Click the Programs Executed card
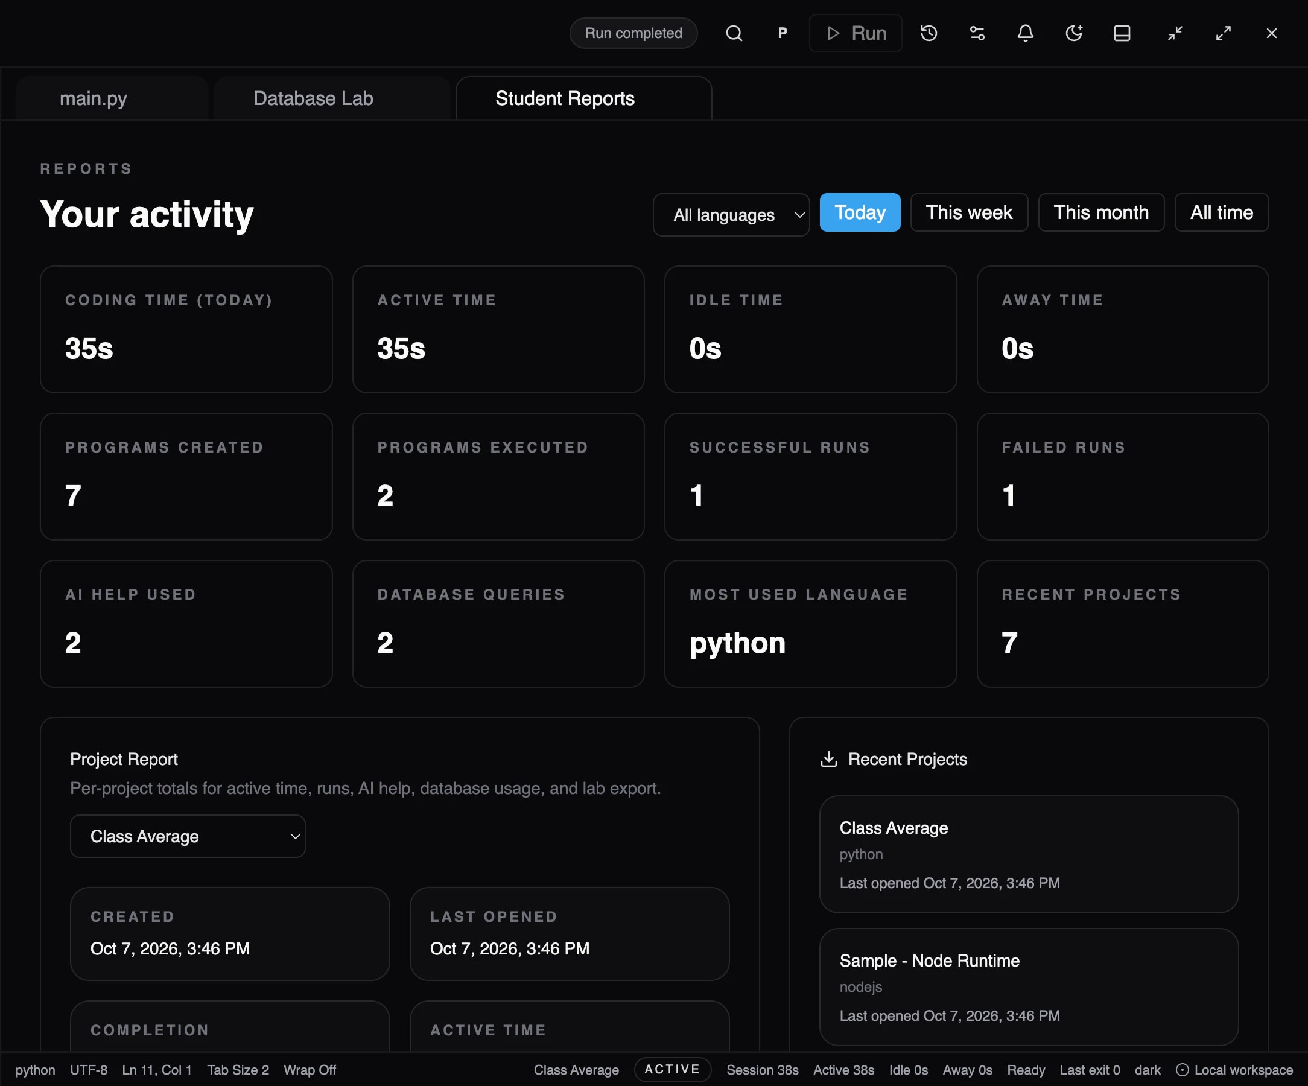This screenshot has width=1308, height=1086. click(498, 477)
